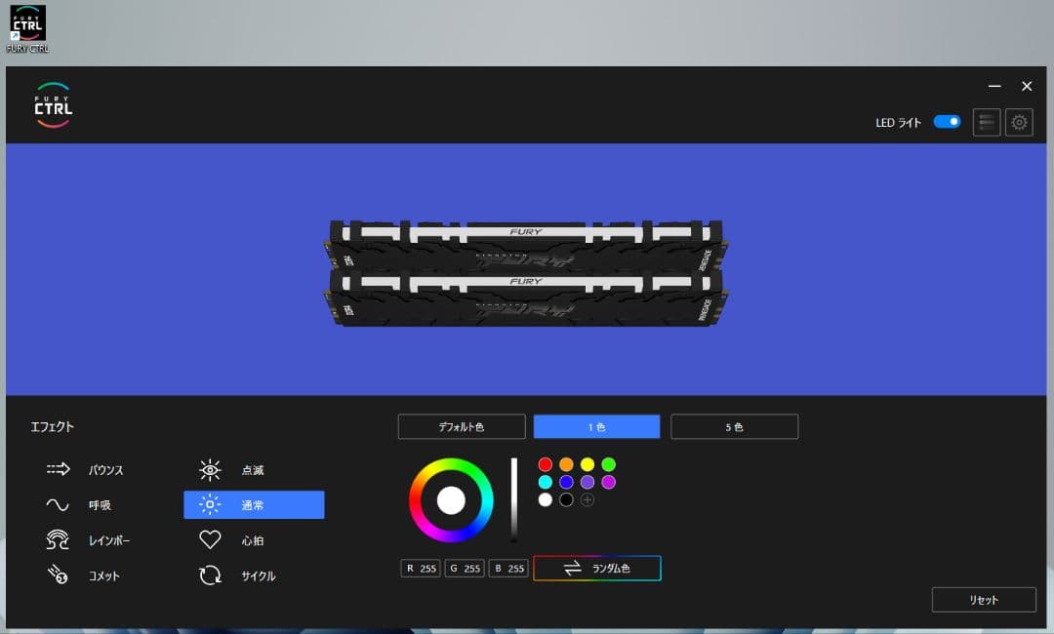Click the リセット reset button
This screenshot has height=634, width=1054.
pos(984,600)
